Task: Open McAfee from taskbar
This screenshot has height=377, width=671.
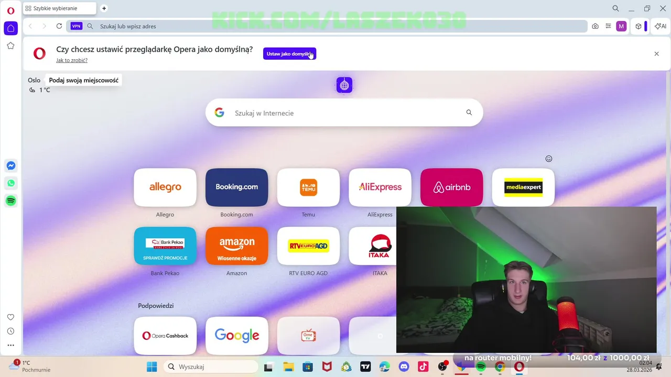Action: click(327, 367)
